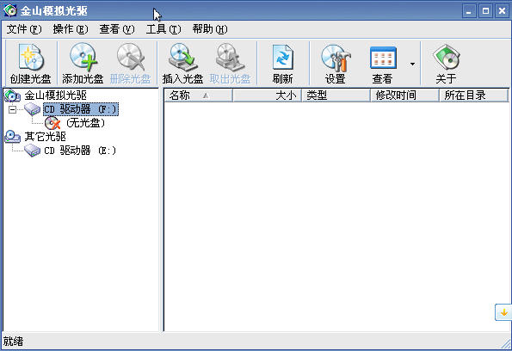The width and height of the screenshot is (512, 351).
Task: Expand the 查看 toolbar dropdown arrow
Action: point(412,64)
